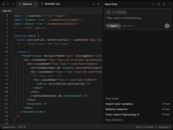Open chat history clock icon
This screenshot has width=173, height=130.
pos(164,4)
